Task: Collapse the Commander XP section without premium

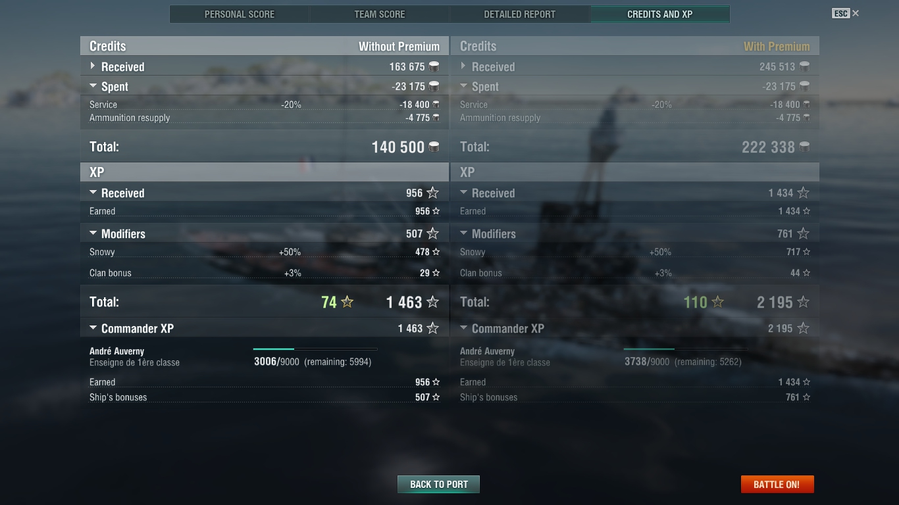Action: tap(93, 328)
